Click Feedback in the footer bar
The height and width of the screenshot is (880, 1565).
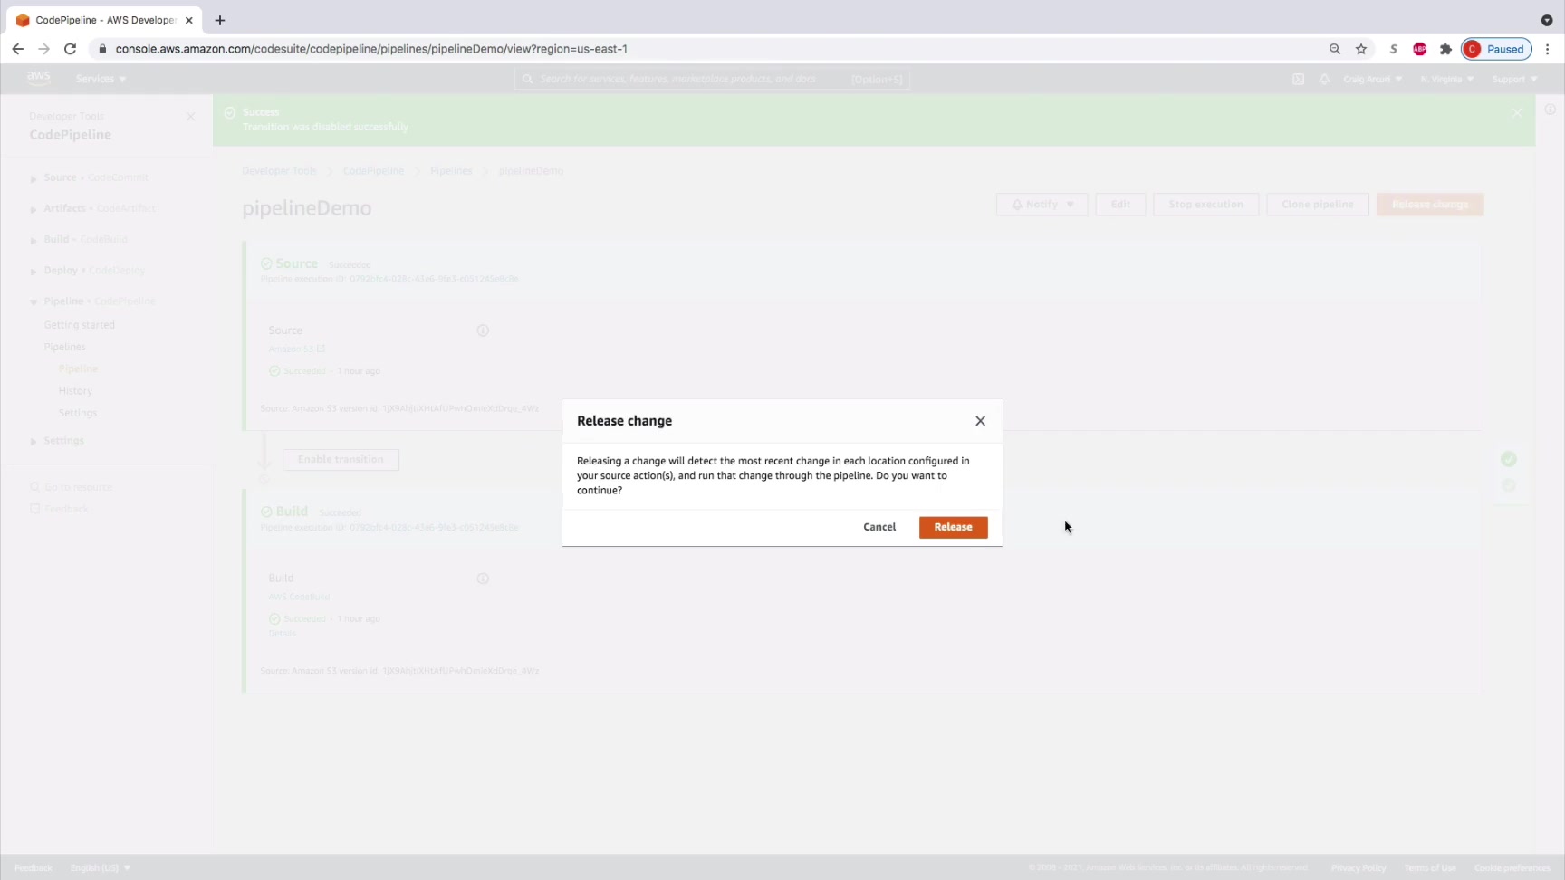[x=34, y=868]
